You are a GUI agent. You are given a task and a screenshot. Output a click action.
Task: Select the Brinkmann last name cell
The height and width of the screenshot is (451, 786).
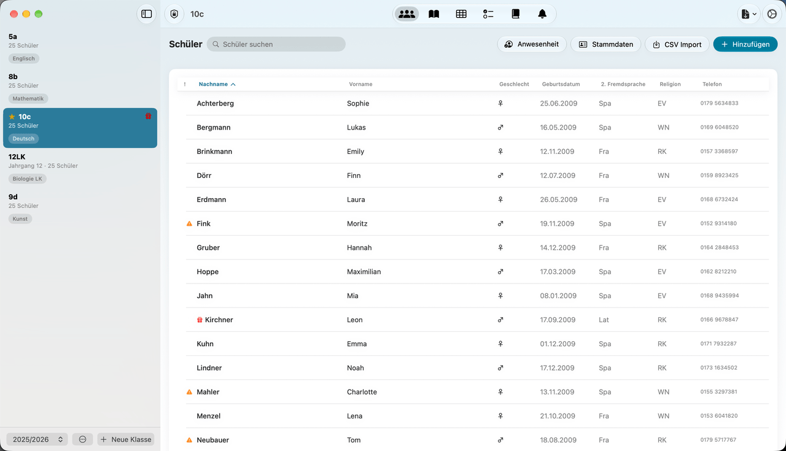pos(214,152)
